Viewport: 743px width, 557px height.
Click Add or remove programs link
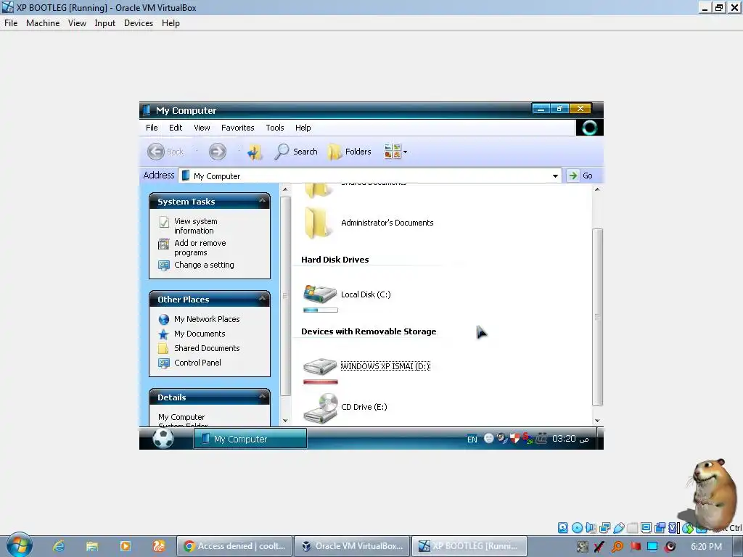[x=200, y=248]
